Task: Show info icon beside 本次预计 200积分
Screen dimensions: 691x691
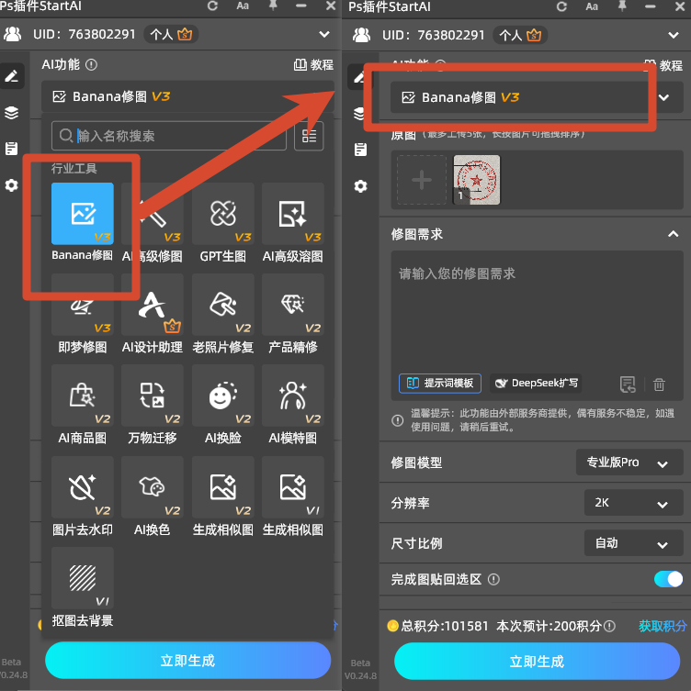Action: click(609, 626)
